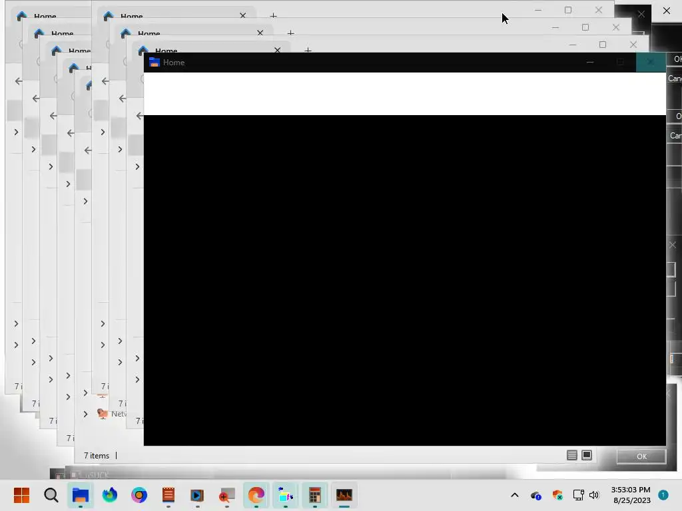Image resolution: width=682 pixels, height=511 pixels.
Task: Open volume control tray icon
Action: pyautogui.click(x=594, y=495)
